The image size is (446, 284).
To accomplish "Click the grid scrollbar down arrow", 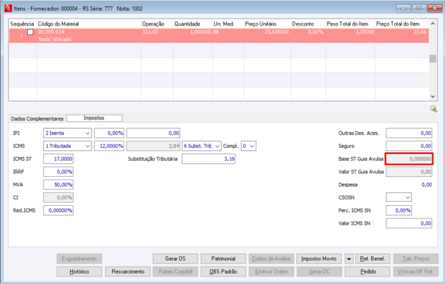I will (x=433, y=97).
